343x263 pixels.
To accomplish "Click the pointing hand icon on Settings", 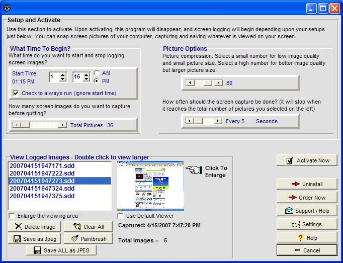I will (x=296, y=224).
